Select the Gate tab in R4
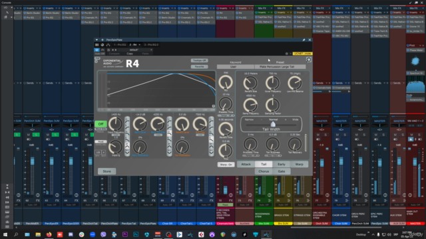 tap(282, 171)
